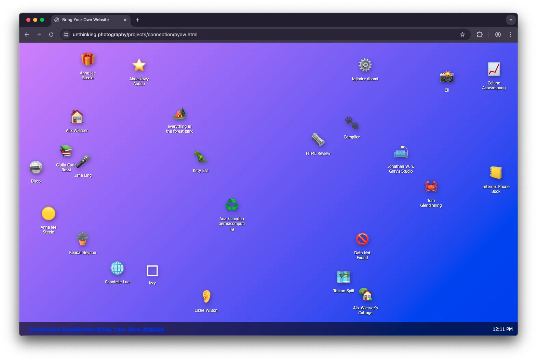
Task: Open the Lizzie Wilson ear icon
Action: point(206,296)
